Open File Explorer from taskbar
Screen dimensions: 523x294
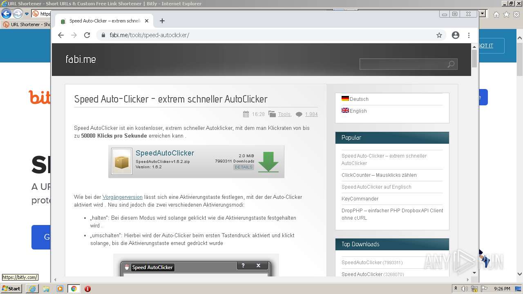[46, 289]
